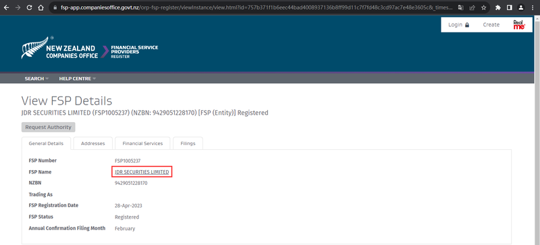Go to browser home icon
540x245 pixels.
(x=40, y=7)
